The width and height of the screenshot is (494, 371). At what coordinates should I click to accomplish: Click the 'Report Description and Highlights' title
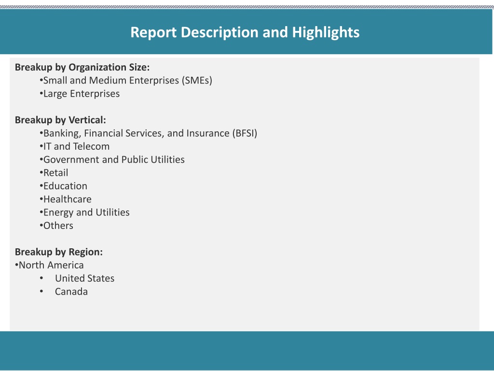[x=245, y=32]
